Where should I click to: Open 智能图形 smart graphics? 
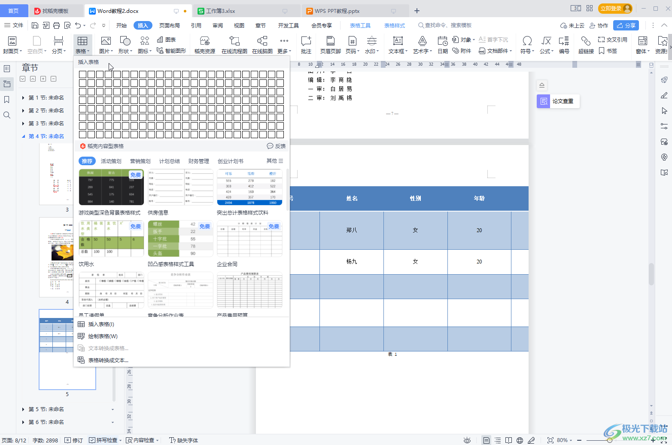tap(171, 51)
